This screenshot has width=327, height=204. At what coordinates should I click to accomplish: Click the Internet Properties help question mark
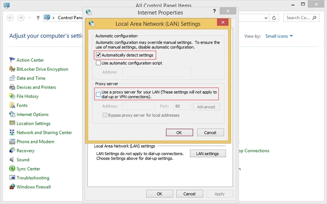[214, 11]
